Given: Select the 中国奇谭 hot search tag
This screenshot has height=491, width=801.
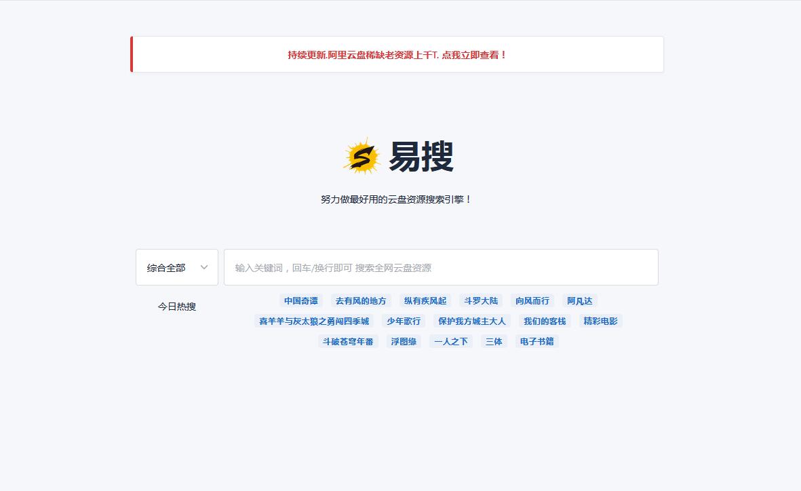Looking at the screenshot, I should 300,300.
